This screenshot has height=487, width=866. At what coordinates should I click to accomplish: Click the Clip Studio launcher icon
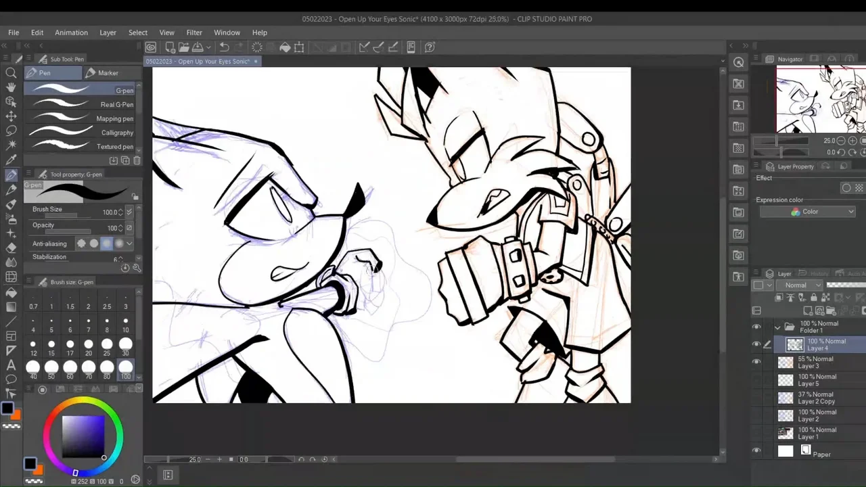(x=151, y=47)
